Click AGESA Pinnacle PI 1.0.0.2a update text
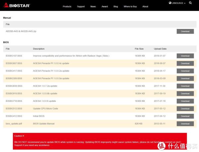Viewport: 199px width, 152px height. (x=51, y=71)
